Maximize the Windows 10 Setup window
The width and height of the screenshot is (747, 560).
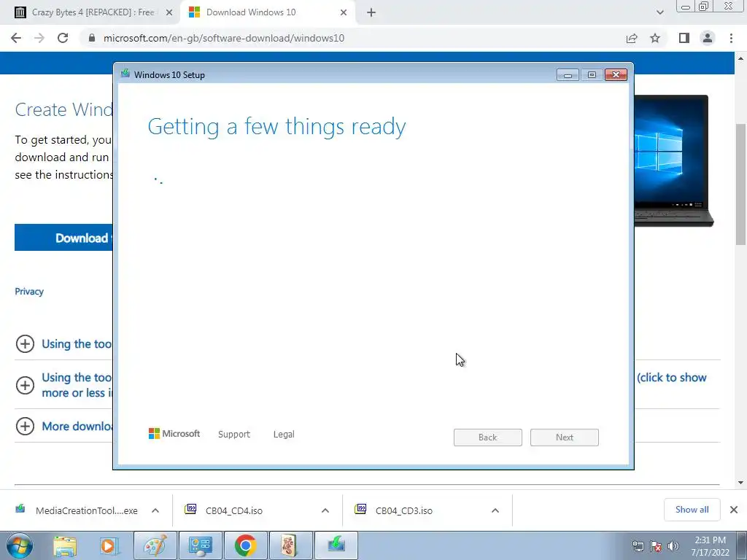(592, 75)
